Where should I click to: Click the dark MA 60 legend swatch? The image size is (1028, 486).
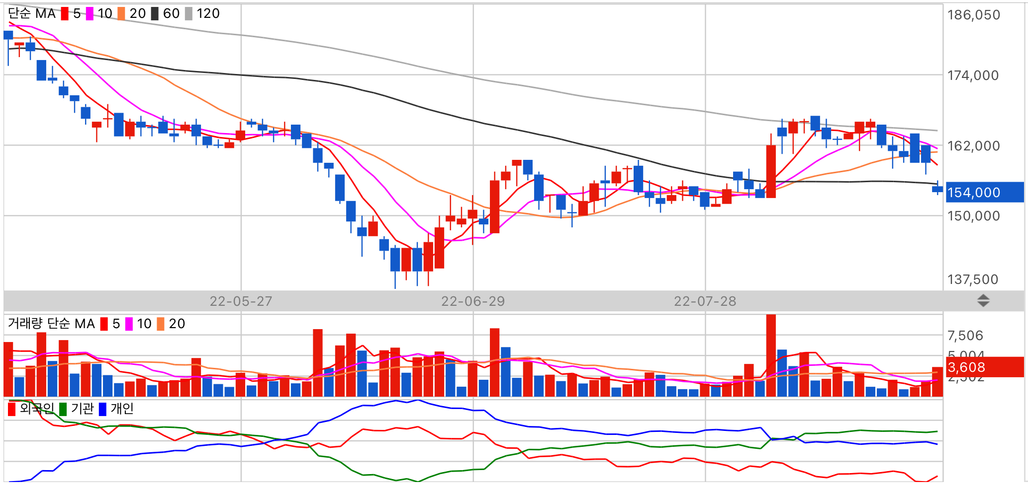point(155,13)
